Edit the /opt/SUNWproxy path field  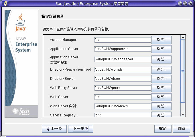[123, 88]
